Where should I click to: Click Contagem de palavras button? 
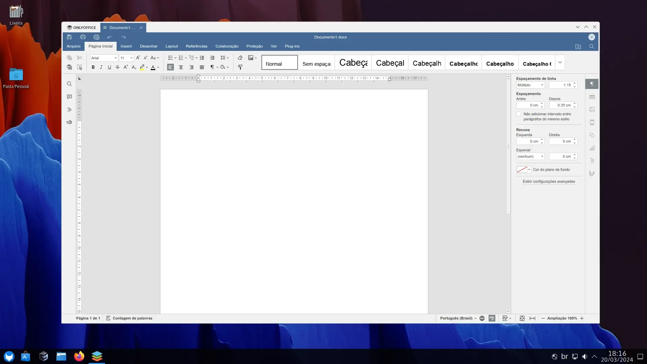pos(129,318)
